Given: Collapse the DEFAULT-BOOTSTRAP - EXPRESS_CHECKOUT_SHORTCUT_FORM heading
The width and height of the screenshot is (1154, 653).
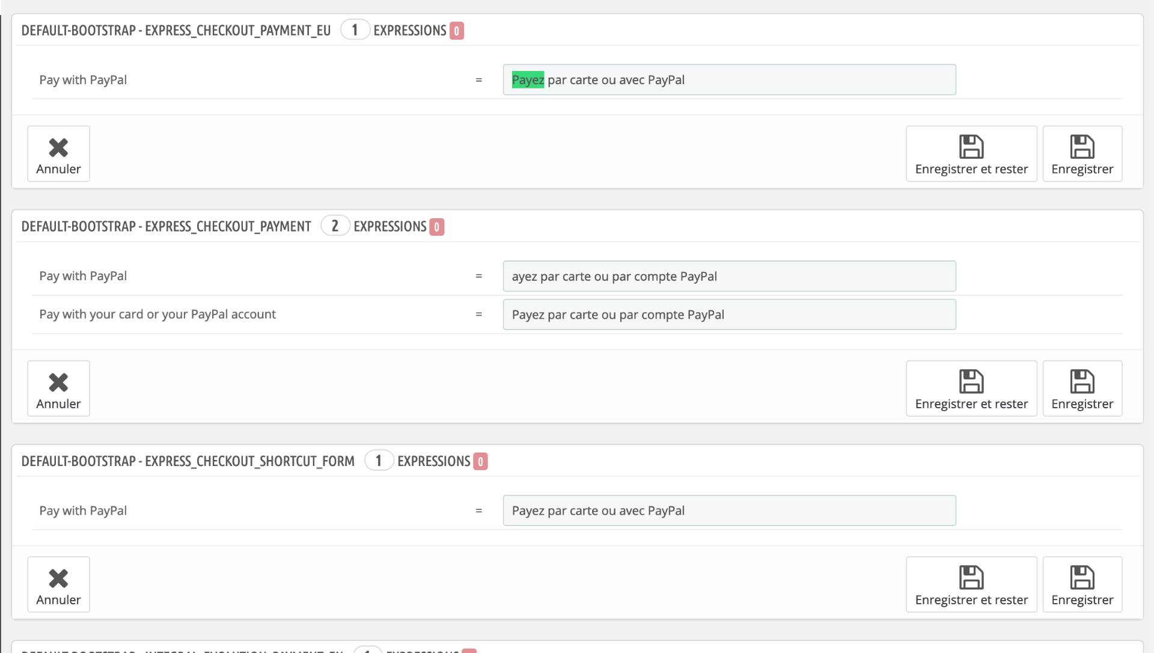Looking at the screenshot, I should coord(188,461).
